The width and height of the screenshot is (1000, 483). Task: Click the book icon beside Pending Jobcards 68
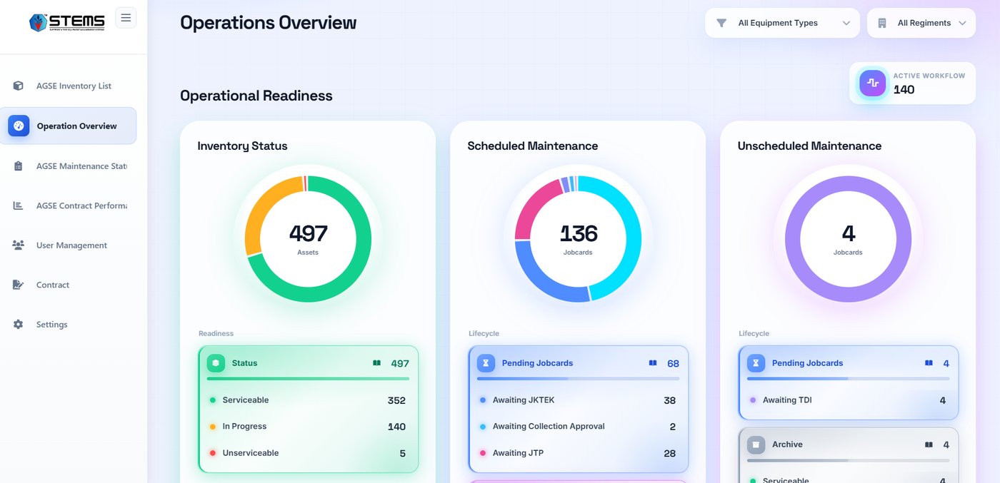[653, 363]
